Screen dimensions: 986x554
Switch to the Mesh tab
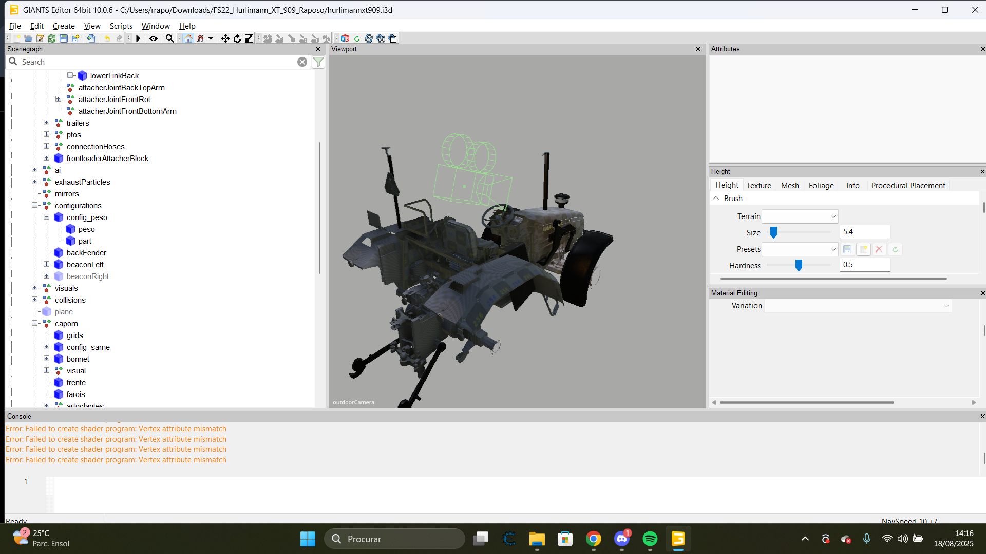pos(790,186)
